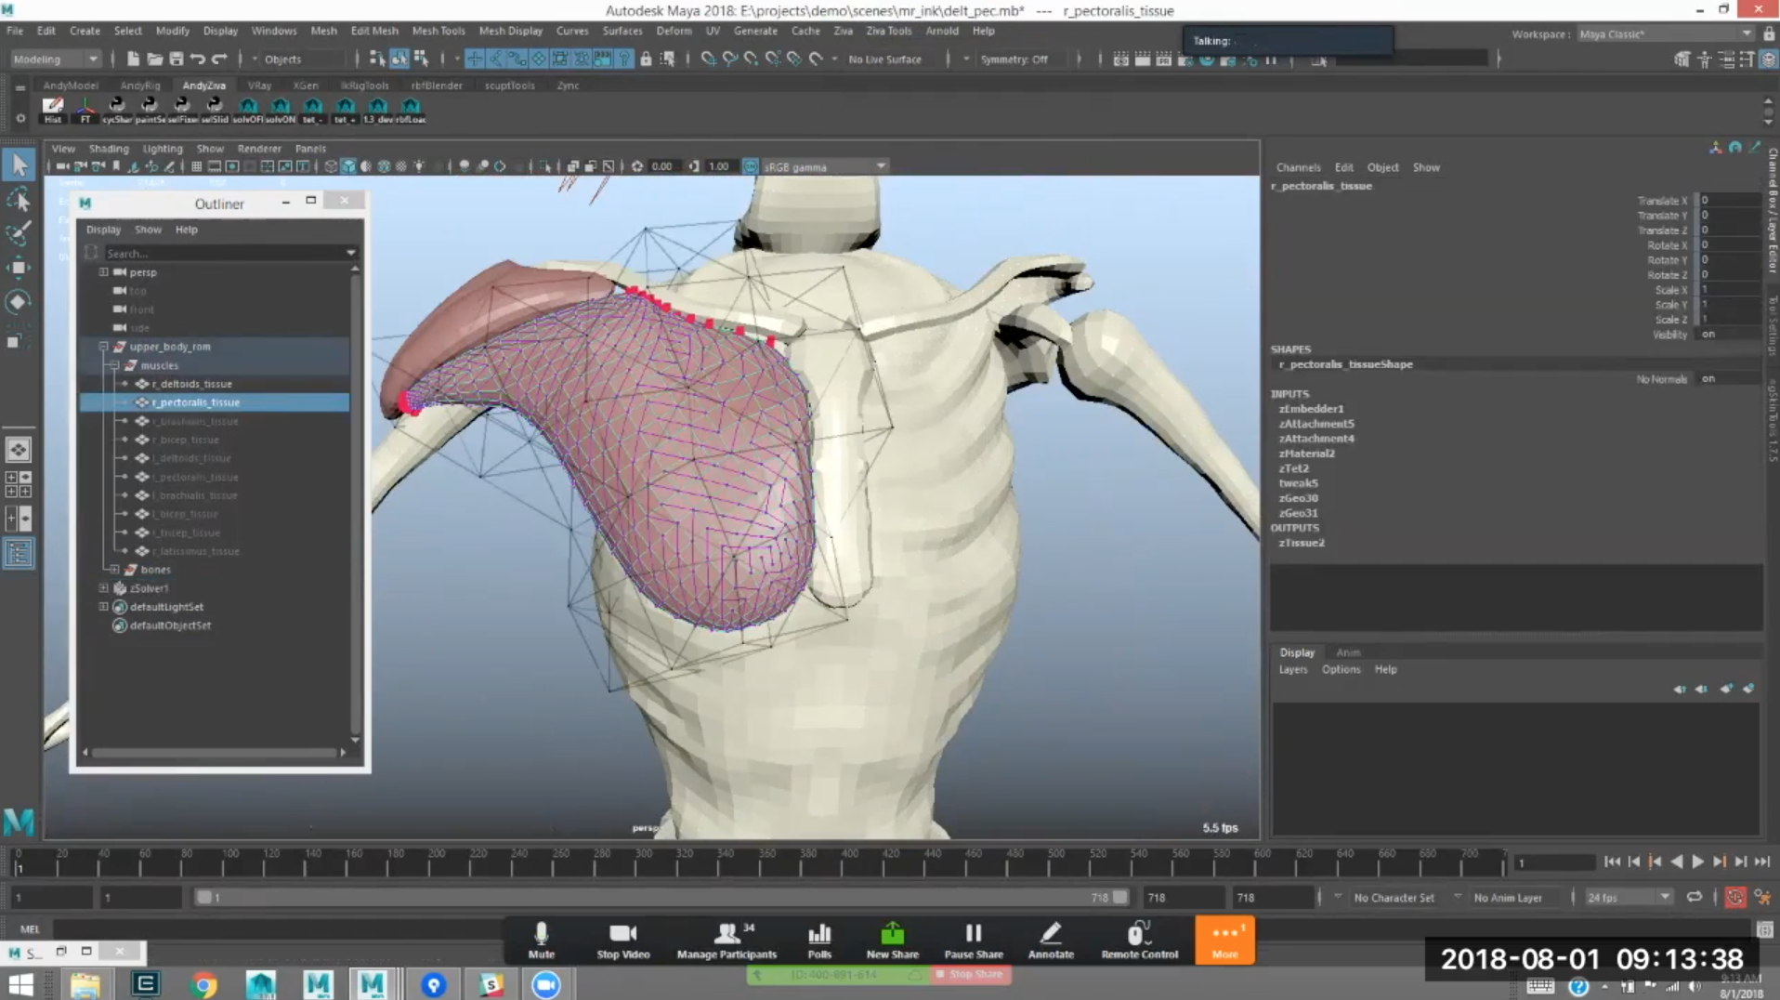Collapse the upper_body_rom group
This screenshot has height=1000, width=1780.
click(104, 347)
